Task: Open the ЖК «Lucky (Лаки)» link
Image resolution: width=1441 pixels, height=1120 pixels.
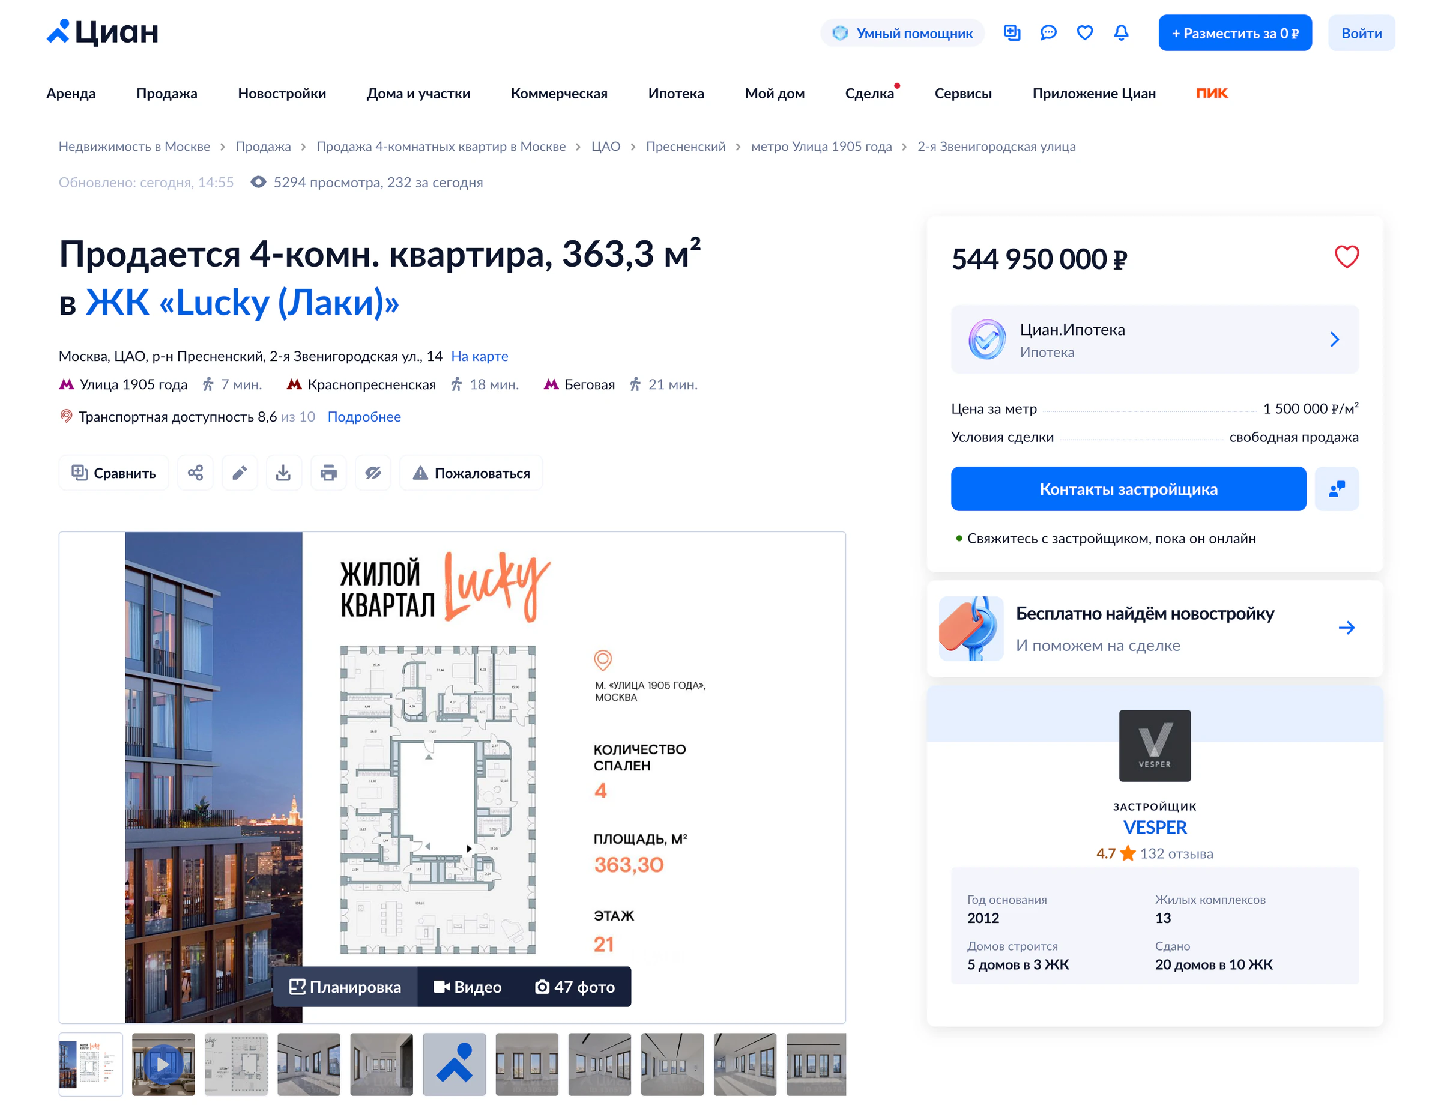Action: pyautogui.click(x=243, y=303)
